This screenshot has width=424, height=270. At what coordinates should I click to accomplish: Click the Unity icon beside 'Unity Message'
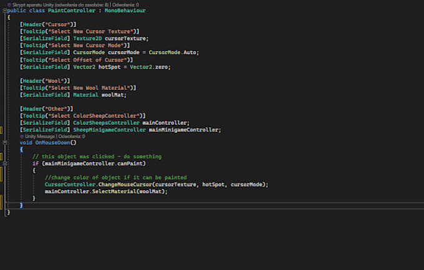22,137
